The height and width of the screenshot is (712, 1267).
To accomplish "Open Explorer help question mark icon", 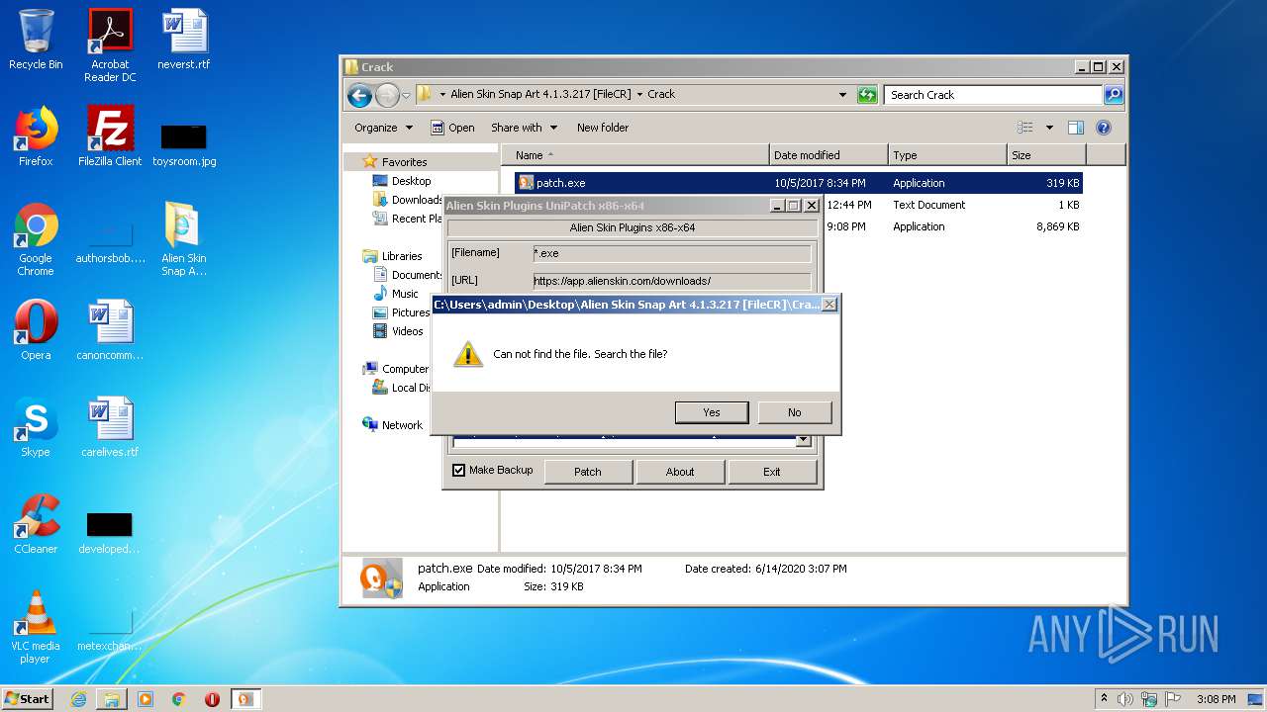I will tap(1104, 128).
